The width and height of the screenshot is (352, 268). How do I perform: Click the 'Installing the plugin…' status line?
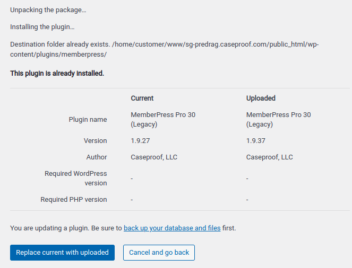pyautogui.click(x=42, y=27)
